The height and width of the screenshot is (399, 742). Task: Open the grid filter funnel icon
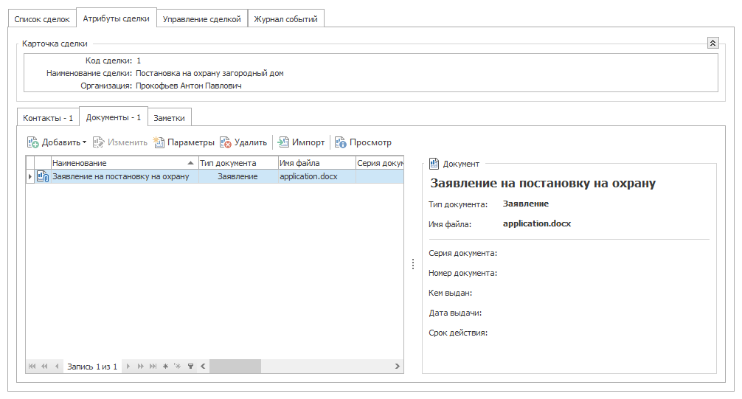(190, 367)
